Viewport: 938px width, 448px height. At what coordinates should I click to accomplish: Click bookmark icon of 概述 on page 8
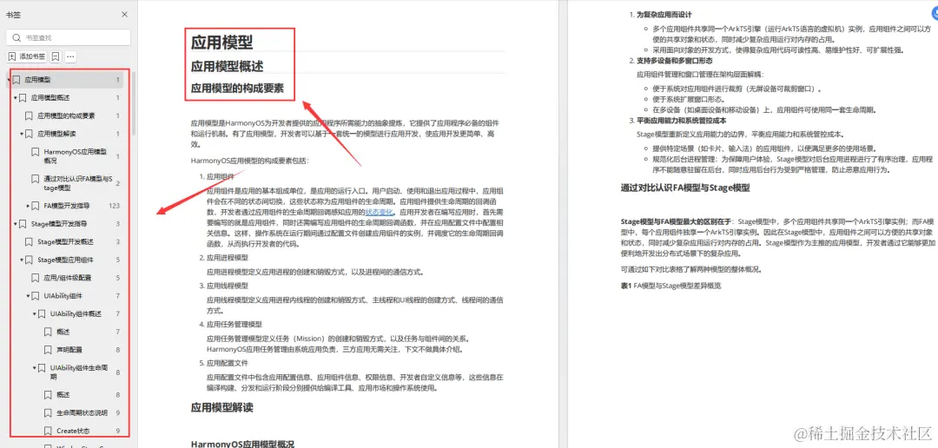pos(49,395)
